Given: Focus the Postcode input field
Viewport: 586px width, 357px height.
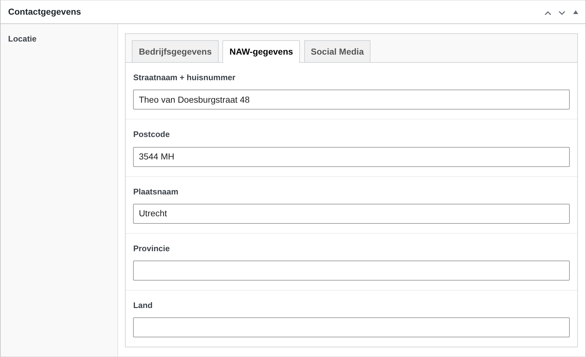Looking at the screenshot, I should [351, 157].
